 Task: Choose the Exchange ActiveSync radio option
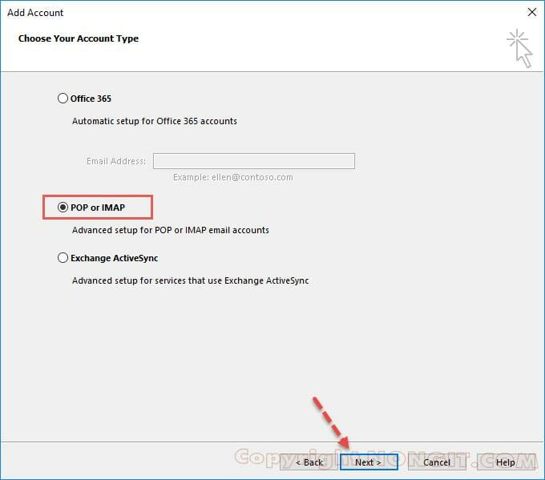63,258
